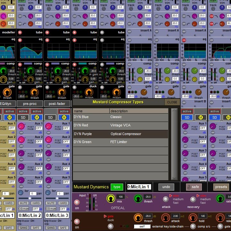The image size is (231, 231).
Task: Click the 0:Mic/Lin 3 channel name label
Action: (x=57, y=215)
